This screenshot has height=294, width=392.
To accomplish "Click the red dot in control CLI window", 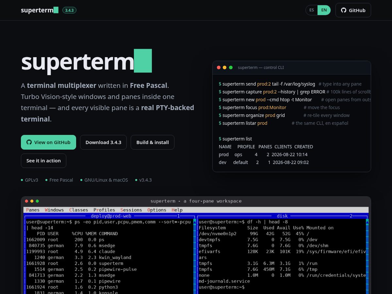I will 219,68.
